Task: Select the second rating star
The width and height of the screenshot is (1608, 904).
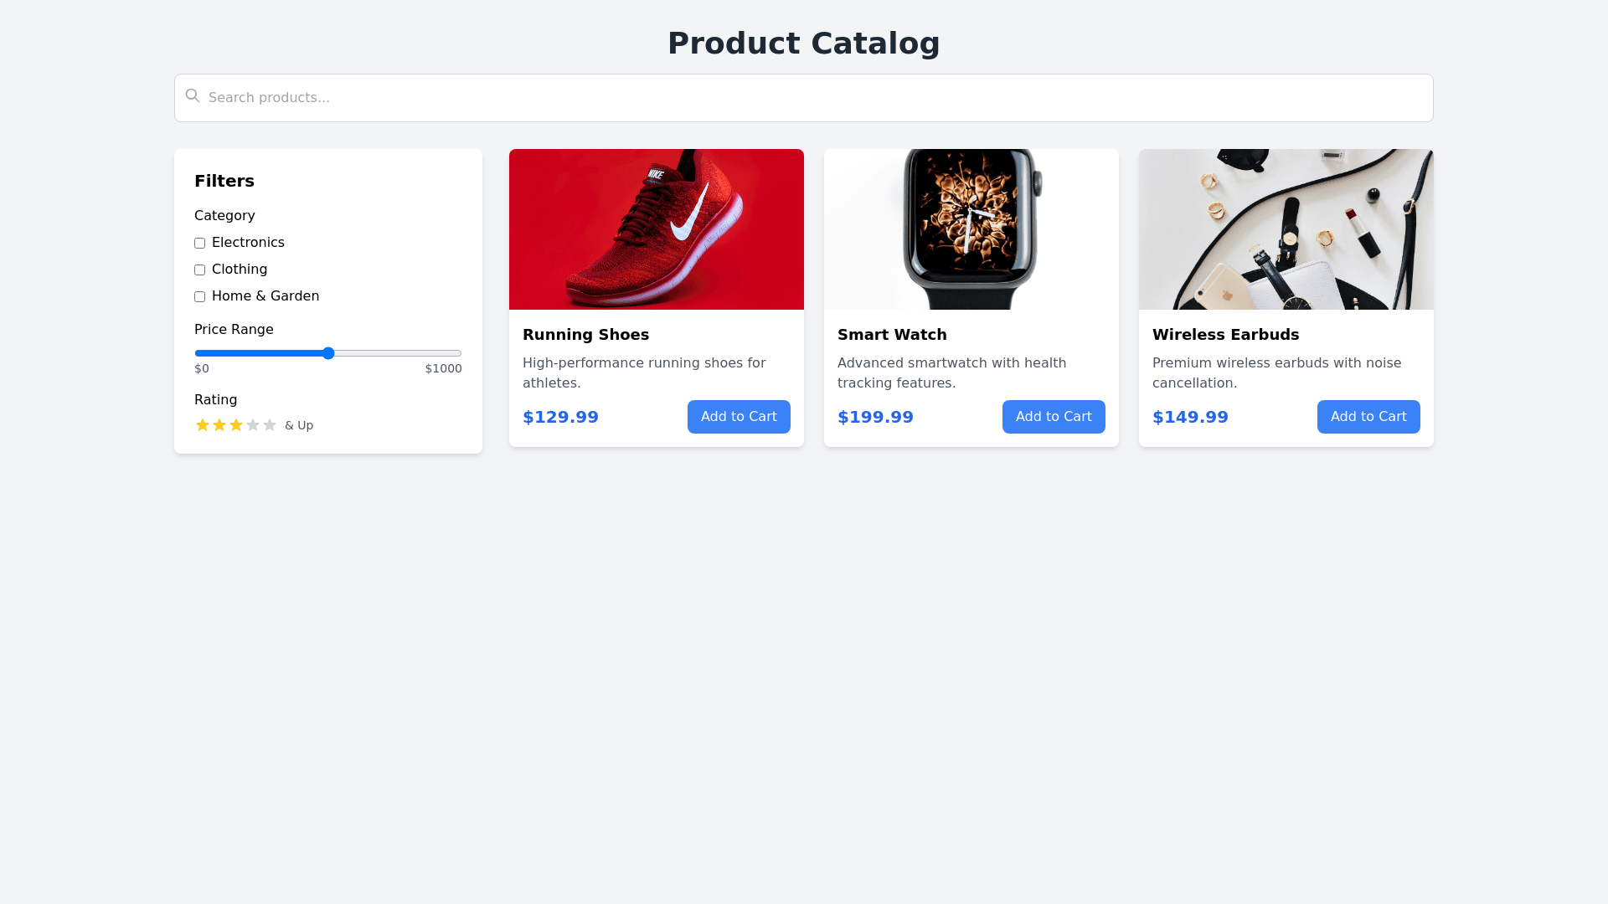Action: tap(219, 425)
